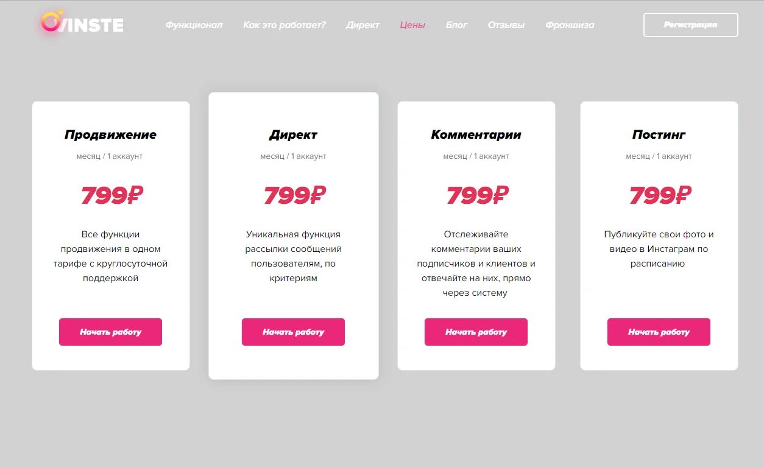
Task: Click Начать работу in Постинг card
Action: click(x=659, y=332)
